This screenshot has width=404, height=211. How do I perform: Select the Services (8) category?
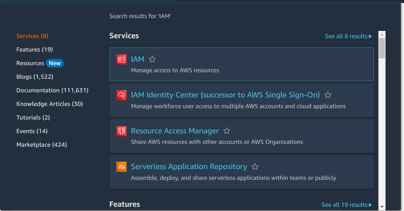(x=32, y=36)
